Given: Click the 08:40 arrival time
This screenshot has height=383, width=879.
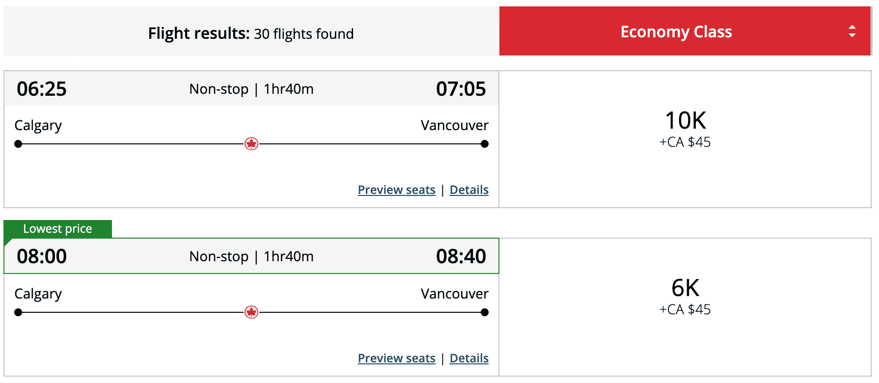Looking at the screenshot, I should pos(461,256).
